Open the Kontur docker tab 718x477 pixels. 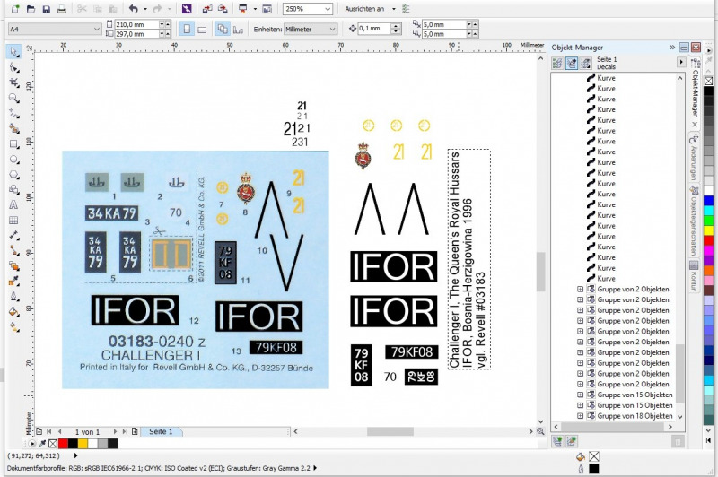coord(694,275)
